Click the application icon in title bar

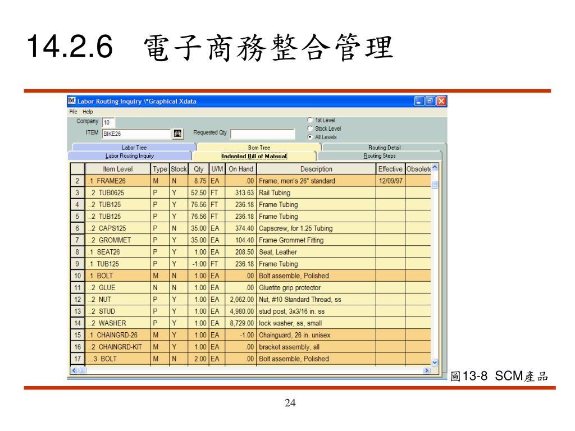tap(72, 101)
